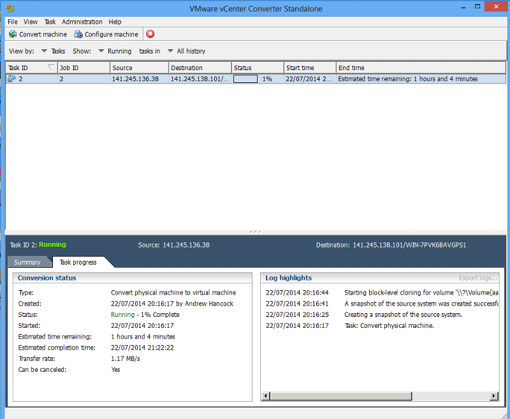The image size is (510, 419).
Task: Open the Administration menu
Action: 82,22
